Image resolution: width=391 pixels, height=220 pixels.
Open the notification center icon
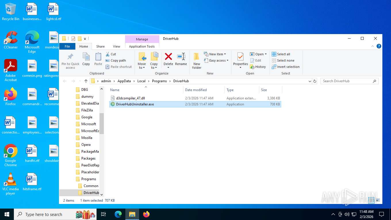[382, 214]
